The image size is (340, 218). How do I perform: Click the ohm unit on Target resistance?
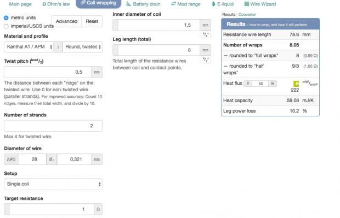[x=98, y=209]
